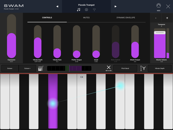
Task: Click the Master Volume fader handle
Action: click(x=160, y=33)
